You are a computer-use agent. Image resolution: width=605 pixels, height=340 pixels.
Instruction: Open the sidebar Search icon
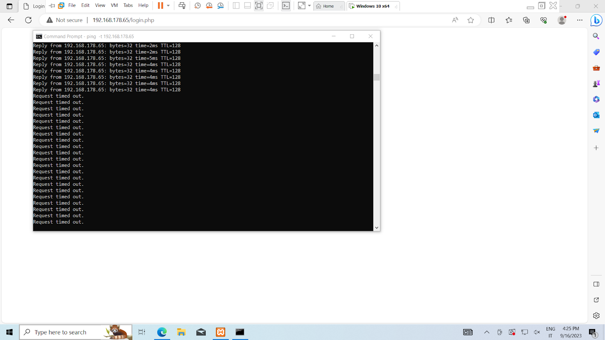596,36
